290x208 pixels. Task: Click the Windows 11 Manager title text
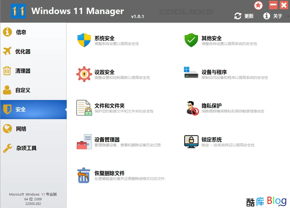point(78,11)
